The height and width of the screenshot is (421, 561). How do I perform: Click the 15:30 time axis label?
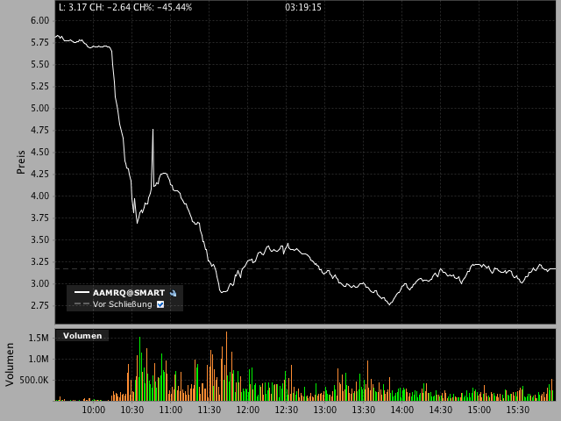(x=518, y=410)
